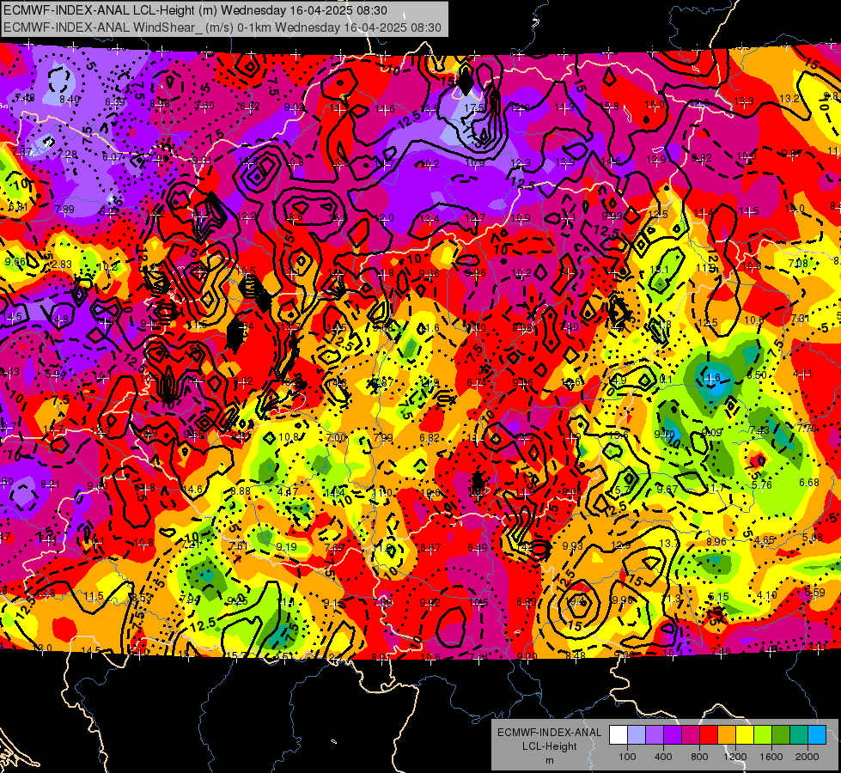Click the 5.08 grid value
This screenshot has width=841, height=773.
click(813, 538)
